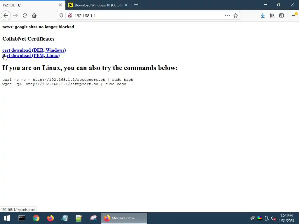This screenshot has width=299, height=224.
Task: Download the PEM Linux certificate
Action: [x=31, y=55]
